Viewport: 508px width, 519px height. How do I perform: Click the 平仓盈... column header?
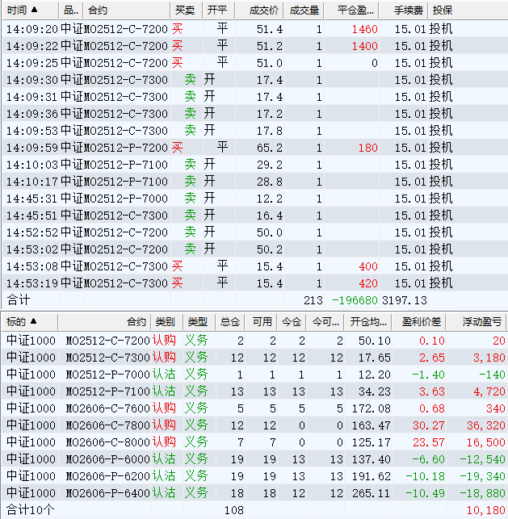[351, 10]
